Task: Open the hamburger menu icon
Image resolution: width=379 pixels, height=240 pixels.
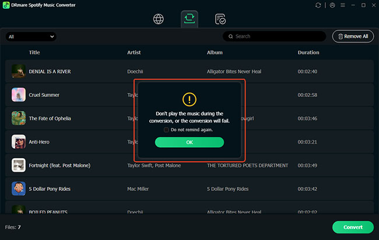Action: (x=343, y=5)
